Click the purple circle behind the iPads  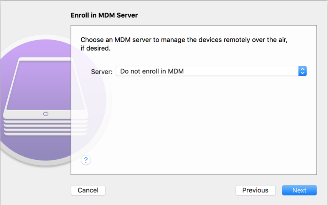pyautogui.click(x=23, y=149)
